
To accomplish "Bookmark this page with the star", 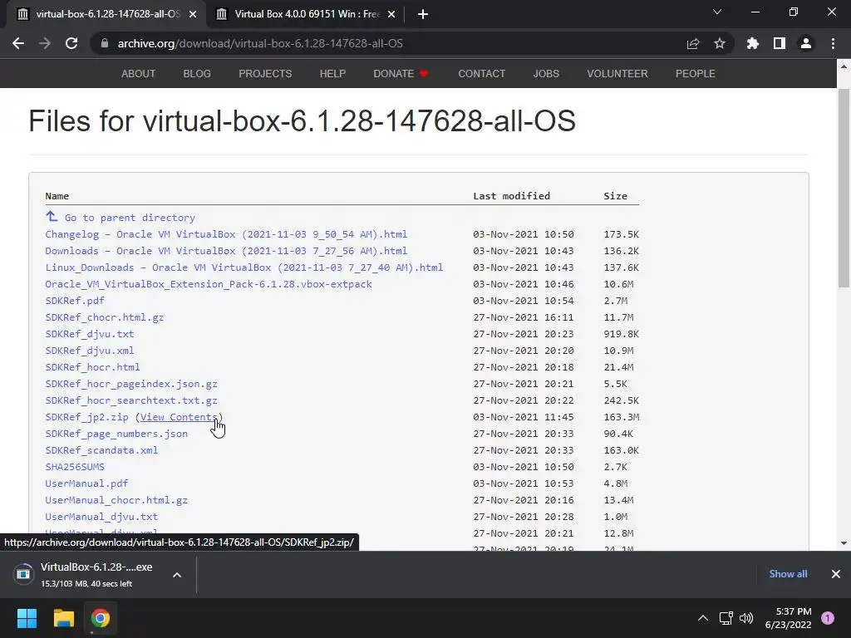I will pyautogui.click(x=720, y=43).
